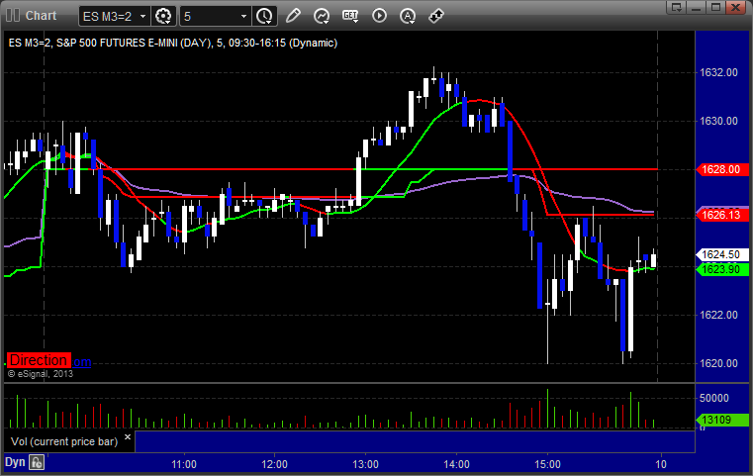Maximize the chart window
The height and width of the screenshot is (476, 753).
pos(715,7)
